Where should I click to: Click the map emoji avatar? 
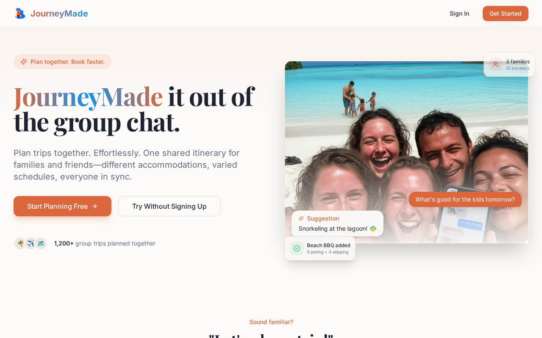41,243
